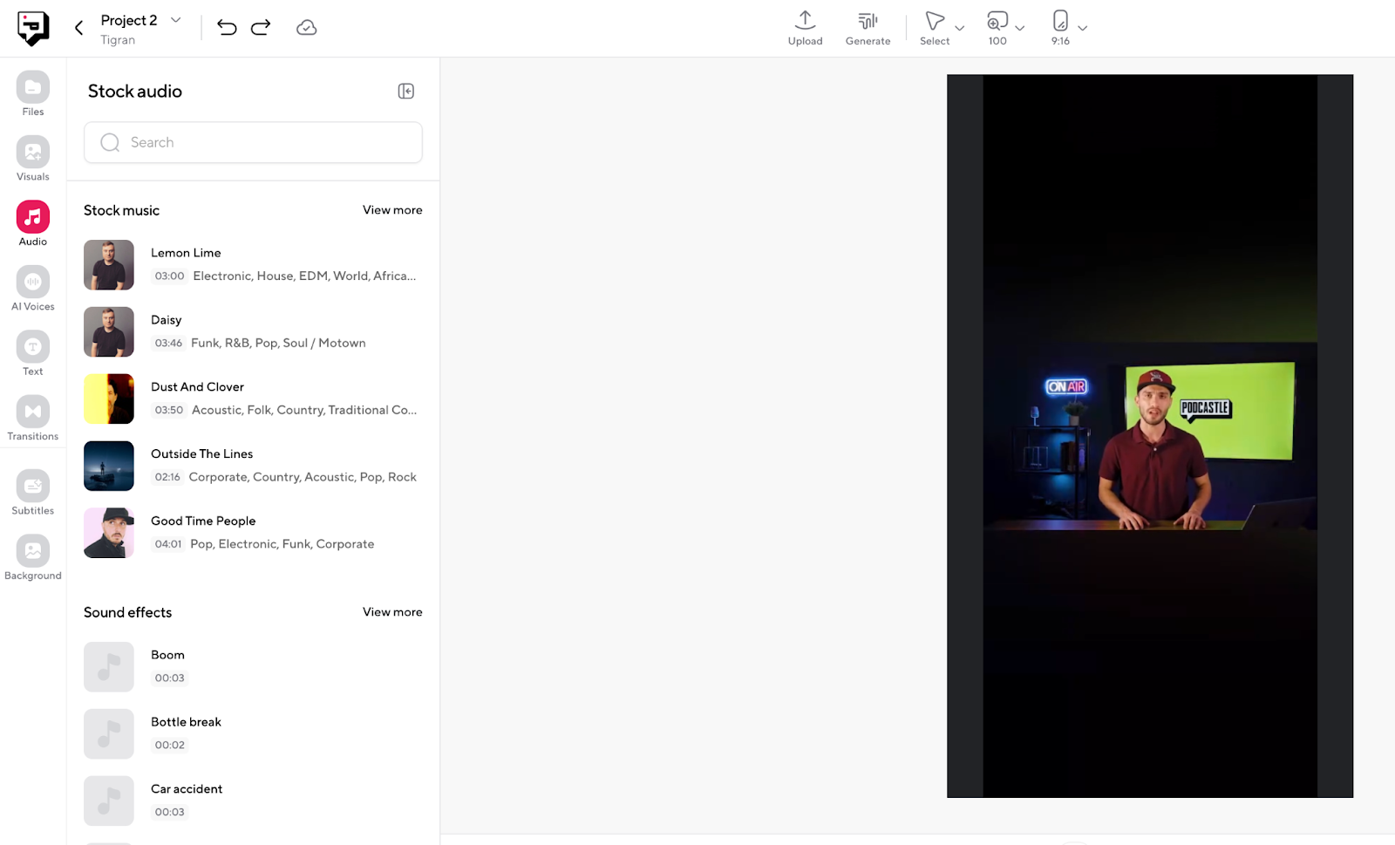Click the Boom sound effect icon

click(109, 667)
